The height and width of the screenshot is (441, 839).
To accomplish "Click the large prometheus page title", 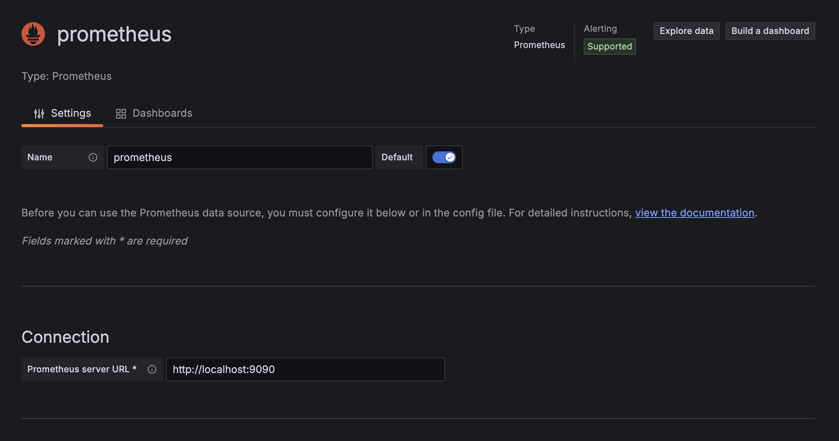I will pos(114,34).
